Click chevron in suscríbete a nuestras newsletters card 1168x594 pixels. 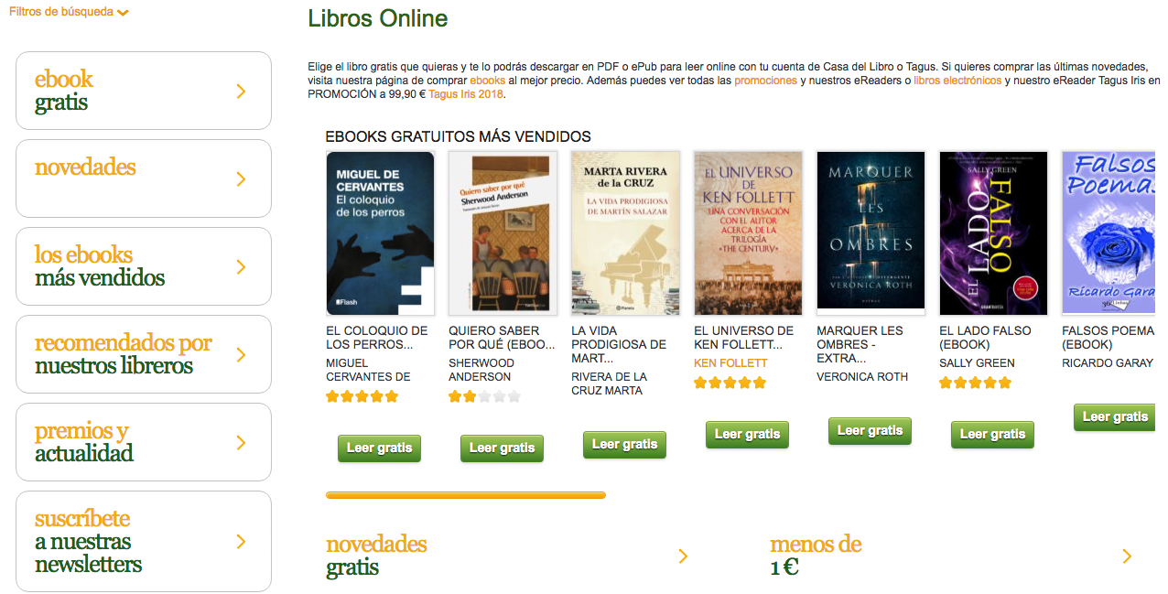tap(242, 541)
